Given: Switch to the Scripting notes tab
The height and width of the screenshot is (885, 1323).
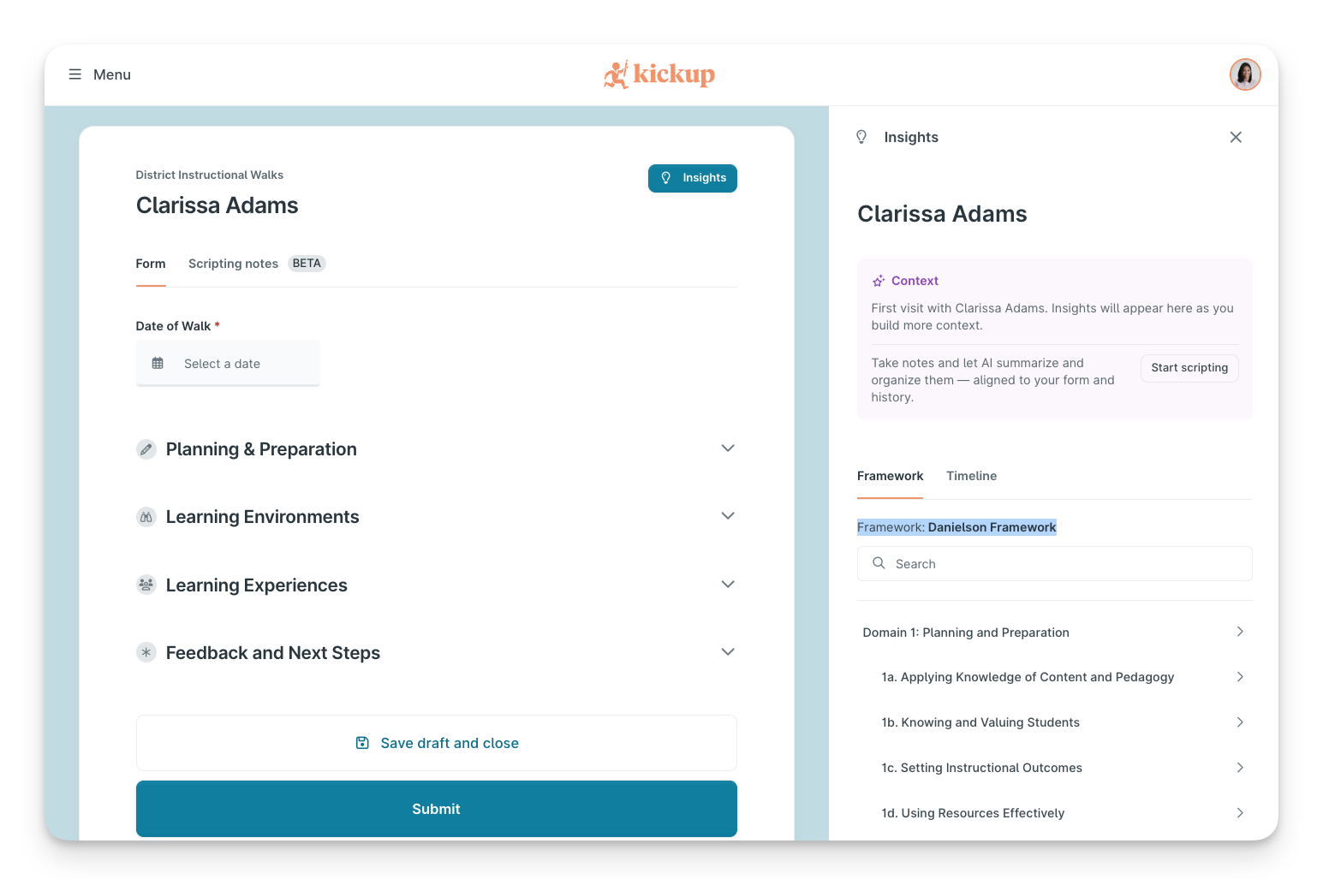Looking at the screenshot, I should pyautogui.click(x=233, y=264).
